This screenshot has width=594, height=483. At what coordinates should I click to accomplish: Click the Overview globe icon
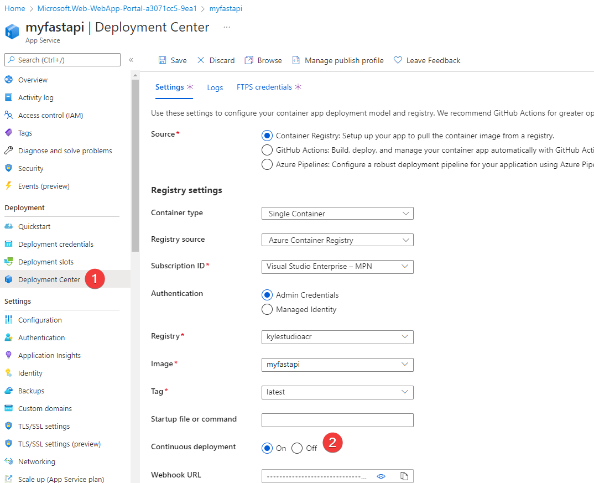point(8,80)
